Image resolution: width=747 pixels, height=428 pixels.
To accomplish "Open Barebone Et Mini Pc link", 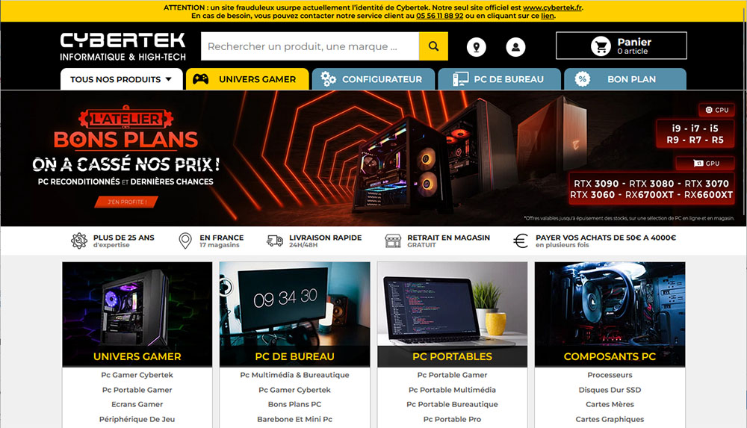I will 294,420.
